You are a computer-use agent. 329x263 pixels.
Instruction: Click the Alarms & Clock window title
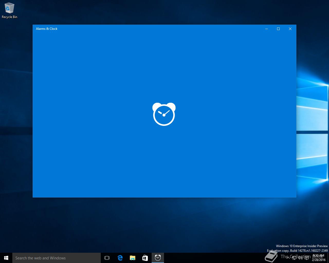47,29
